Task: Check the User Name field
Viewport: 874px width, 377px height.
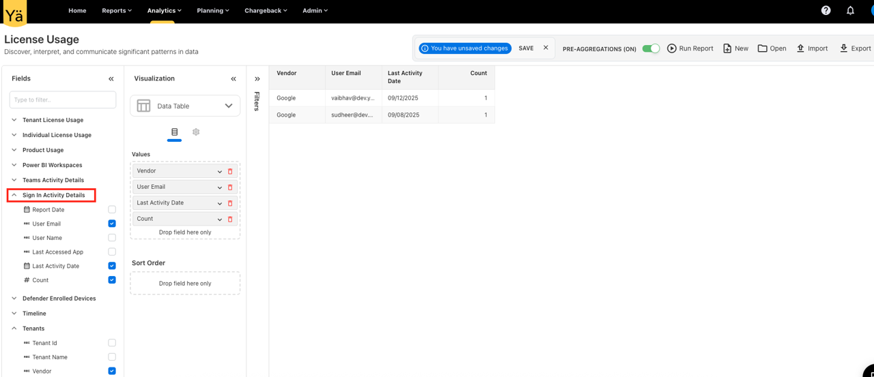Action: point(112,238)
